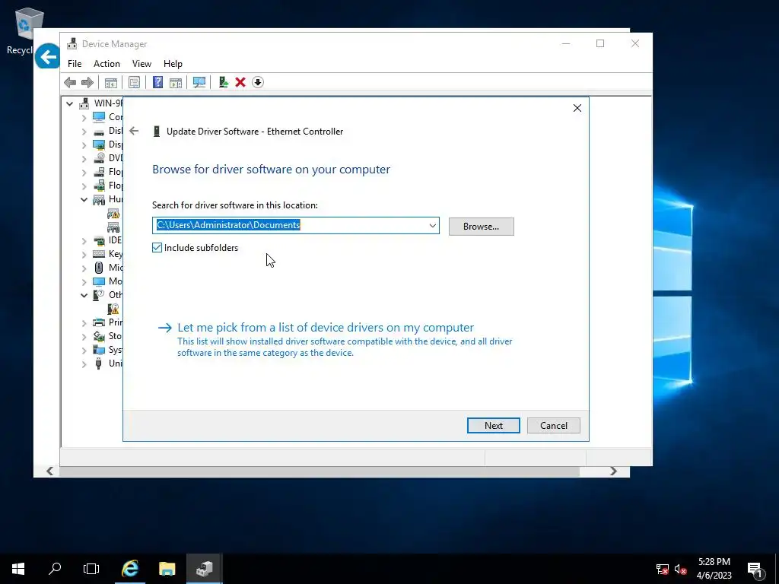Screen dimensions: 779x584
Task: Select the Print queues icon in the tree
Action: click(x=99, y=322)
